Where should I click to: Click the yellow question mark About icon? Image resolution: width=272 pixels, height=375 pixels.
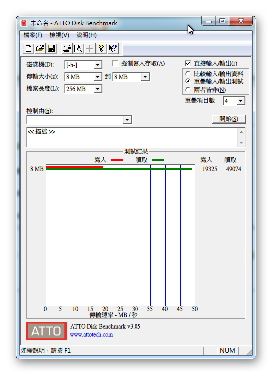(101, 49)
